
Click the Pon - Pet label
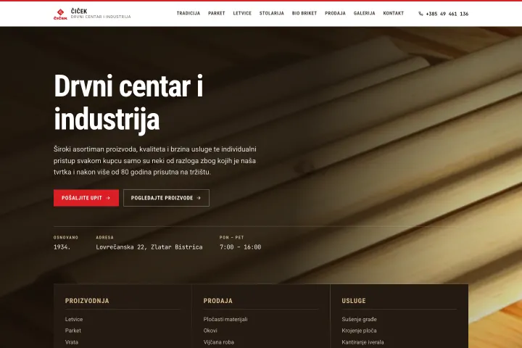232,238
